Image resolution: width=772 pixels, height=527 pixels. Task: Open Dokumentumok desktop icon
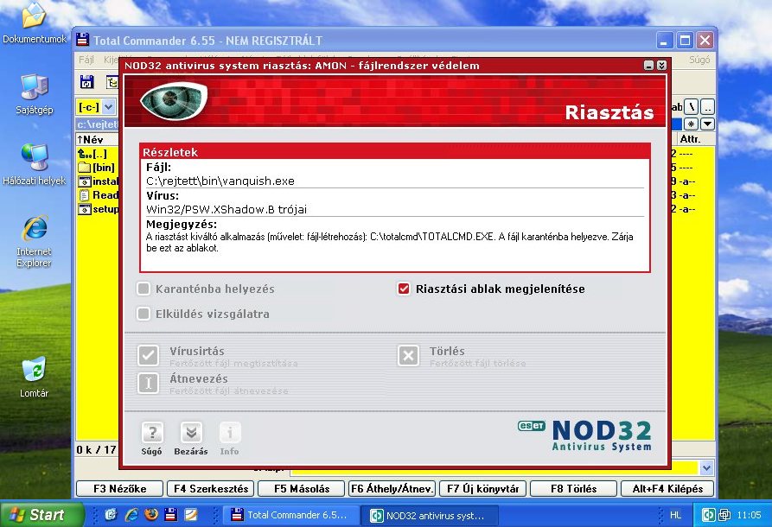34,23
